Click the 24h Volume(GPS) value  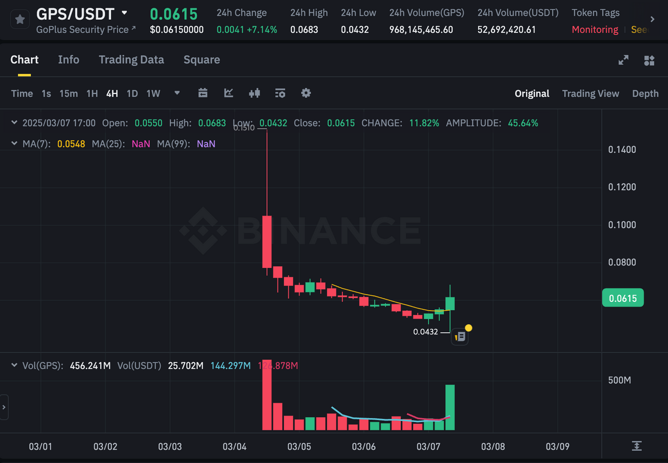(x=421, y=30)
